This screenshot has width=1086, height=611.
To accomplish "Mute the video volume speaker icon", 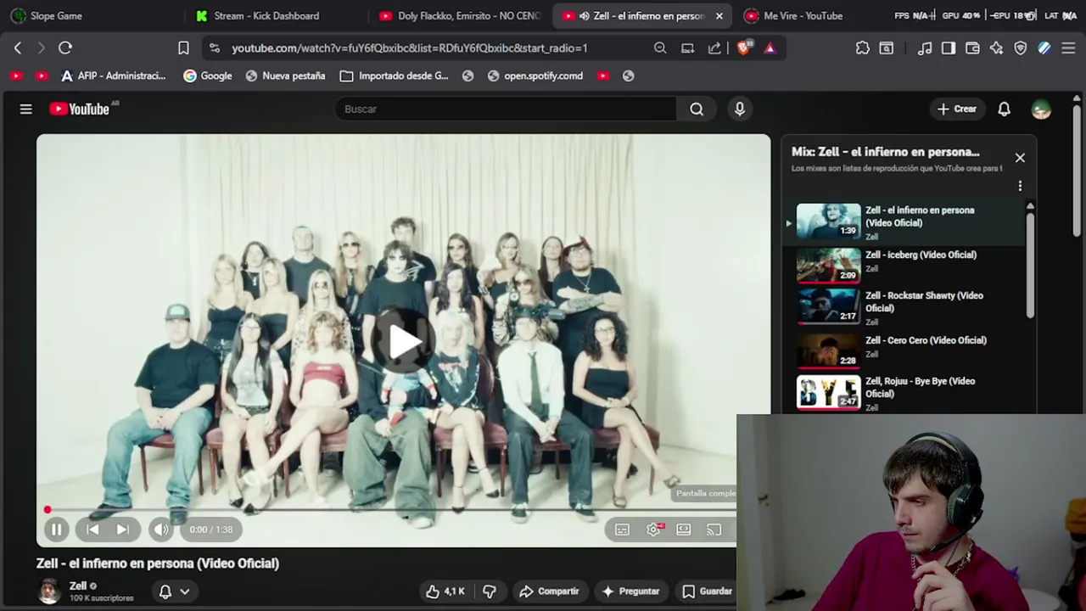I will click(x=160, y=530).
